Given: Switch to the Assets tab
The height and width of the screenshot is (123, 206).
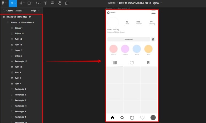Looking at the screenshot, I should pos(18,11).
